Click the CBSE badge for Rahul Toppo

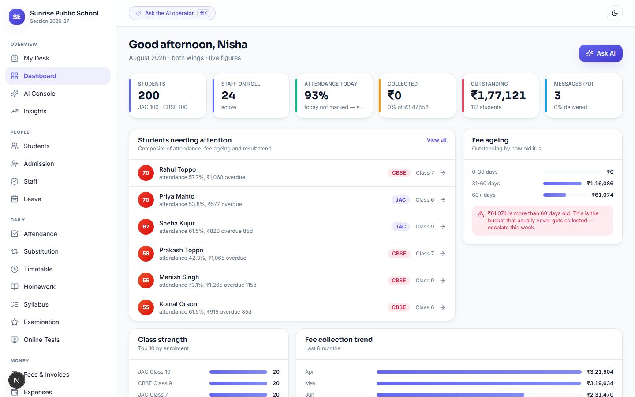pos(399,173)
